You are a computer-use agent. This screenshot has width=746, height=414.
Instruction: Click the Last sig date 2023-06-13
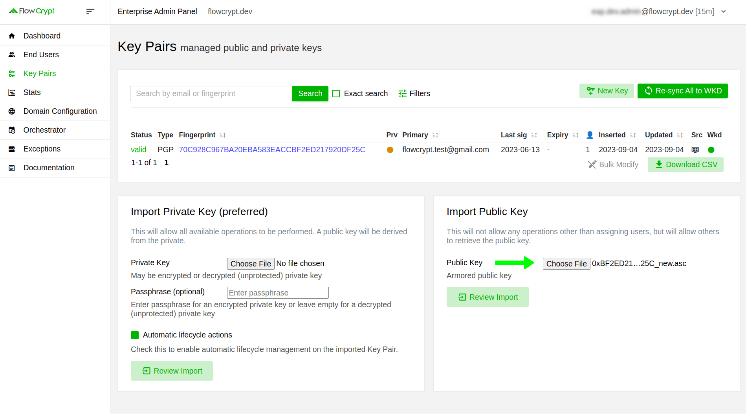coord(520,150)
